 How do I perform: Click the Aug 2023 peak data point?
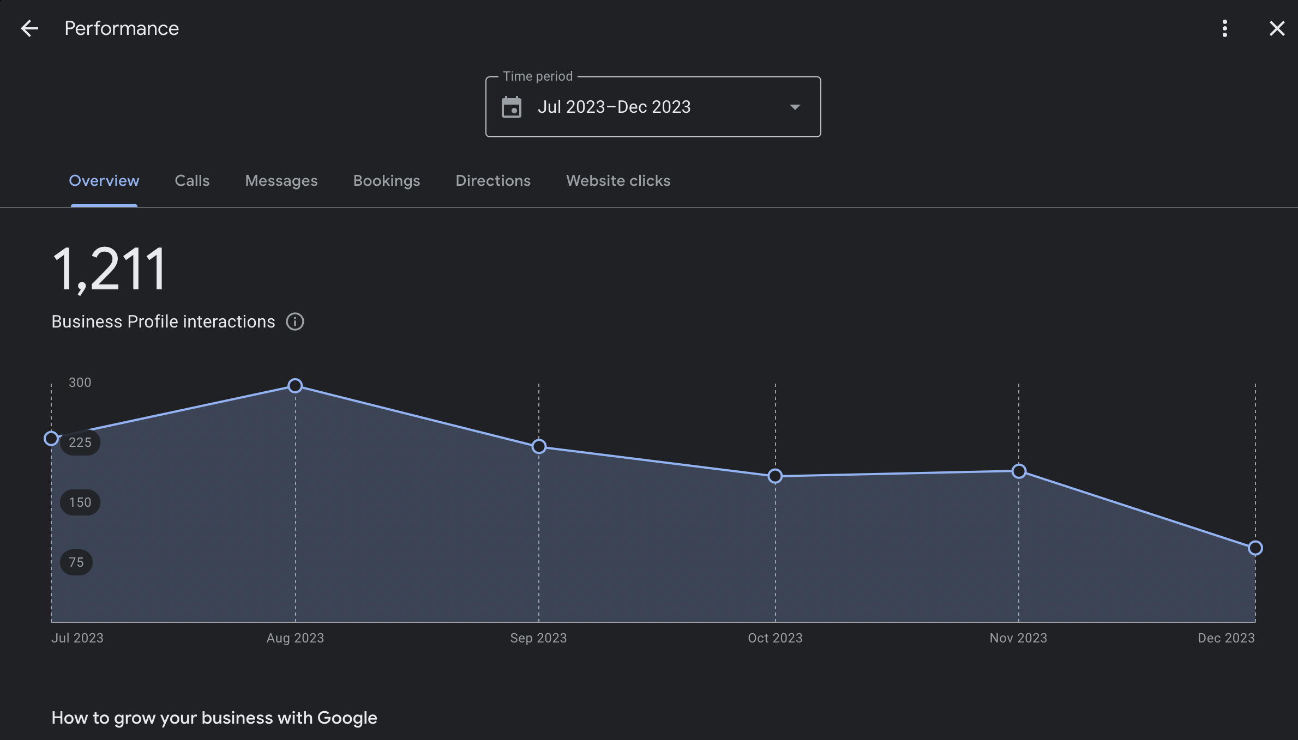(x=295, y=386)
